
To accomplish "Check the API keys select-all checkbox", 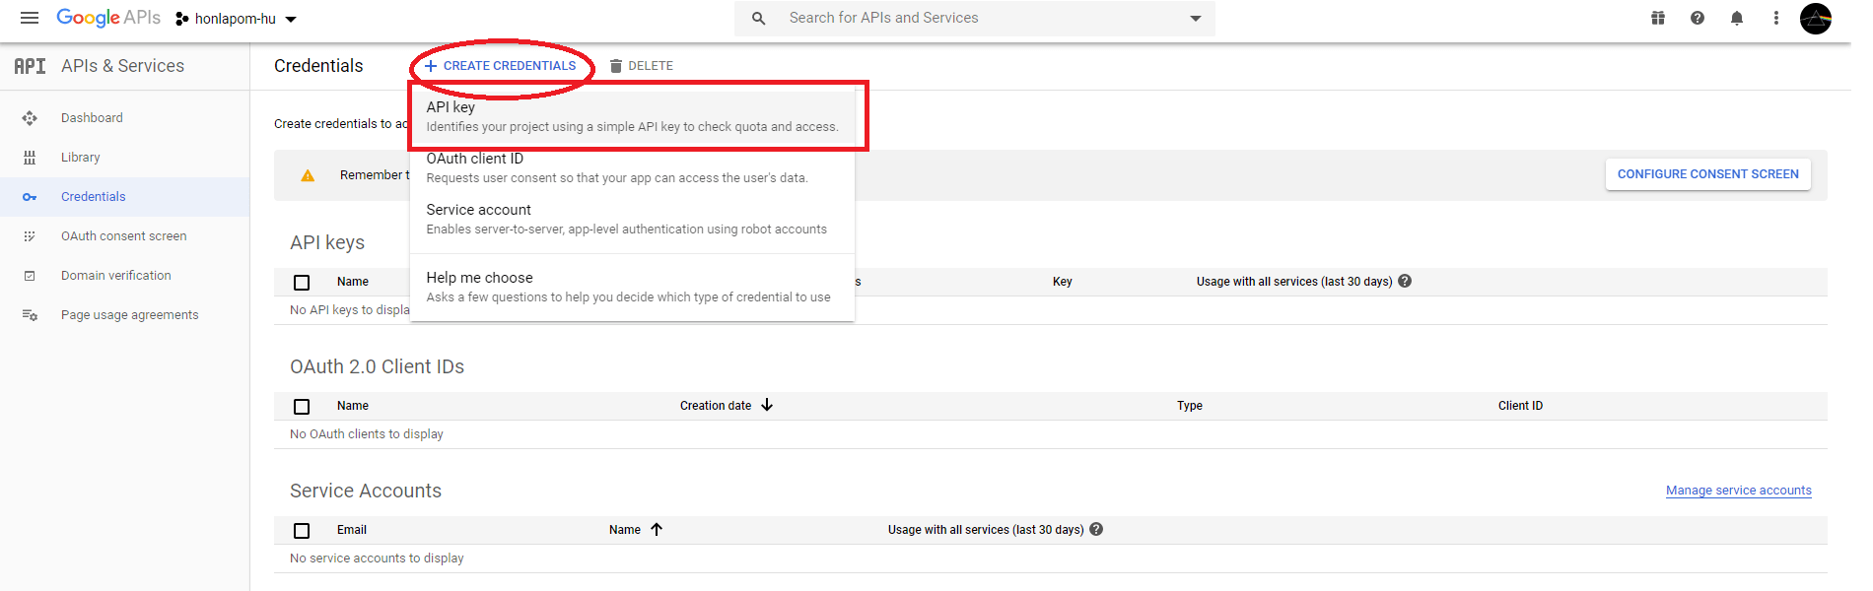I will 302,283.
